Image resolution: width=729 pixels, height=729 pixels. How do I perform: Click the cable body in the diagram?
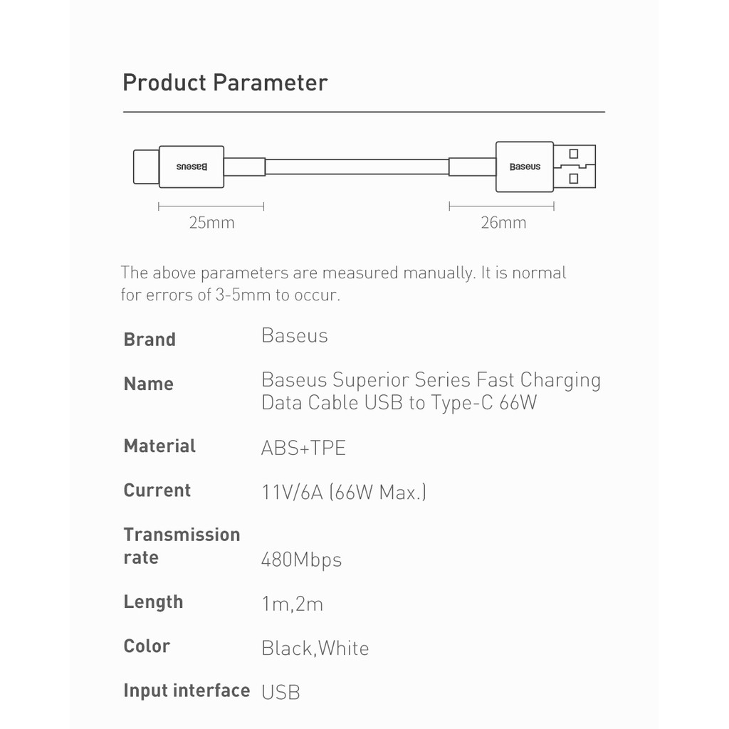click(x=356, y=167)
